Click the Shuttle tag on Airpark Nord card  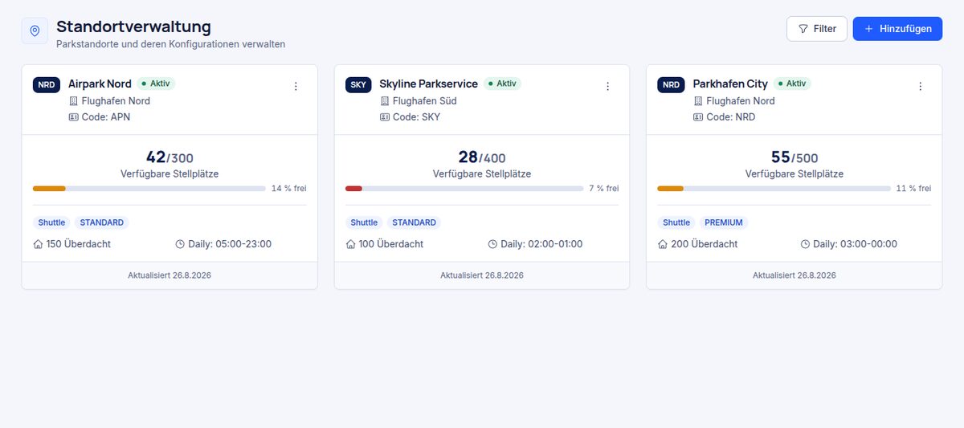pyautogui.click(x=51, y=222)
